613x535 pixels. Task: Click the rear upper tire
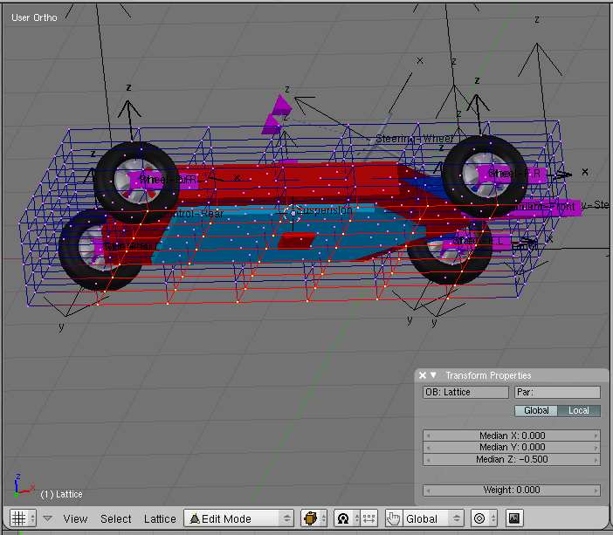pyautogui.click(x=135, y=182)
